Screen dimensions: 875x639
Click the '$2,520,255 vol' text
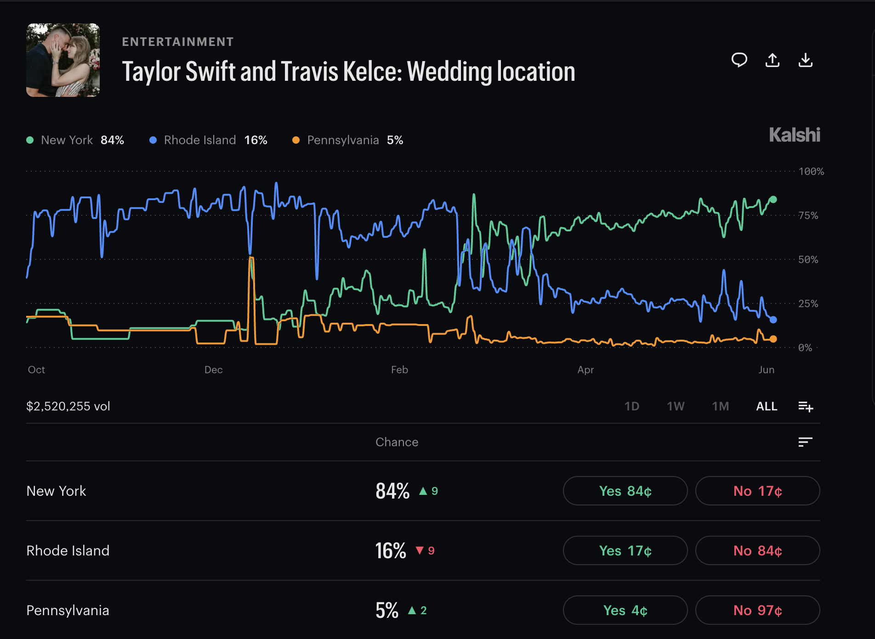coord(68,406)
